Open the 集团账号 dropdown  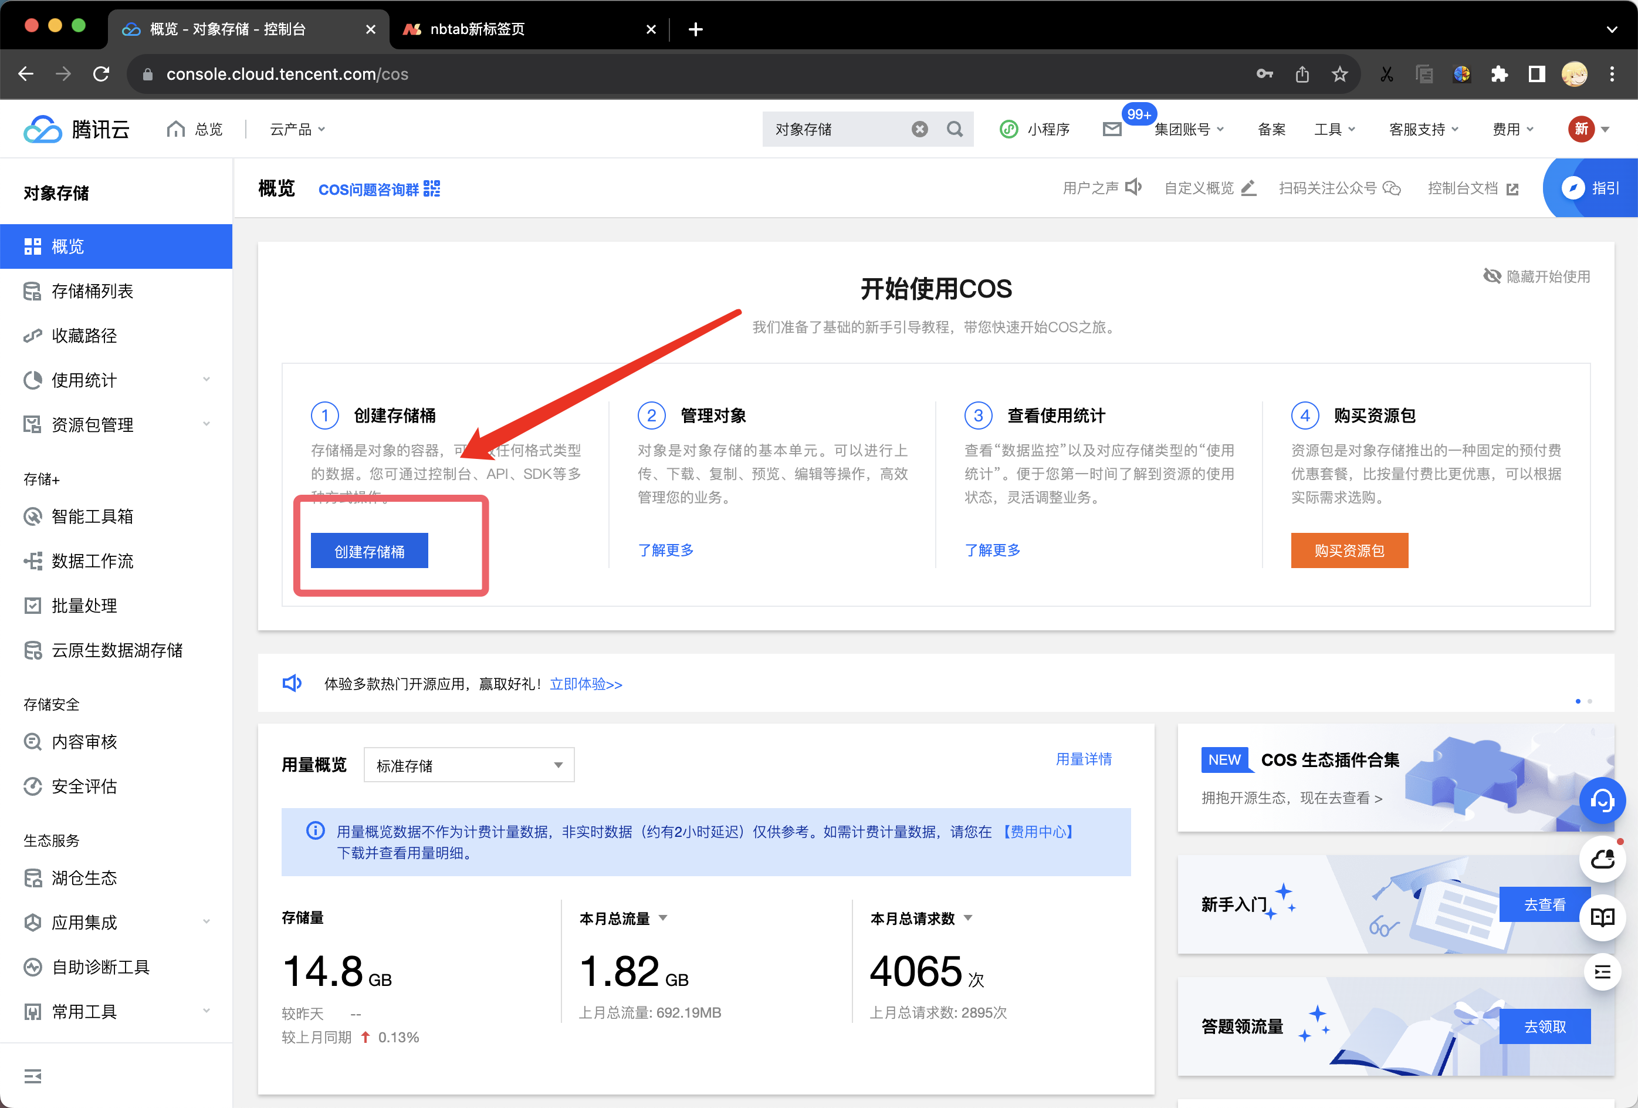(1189, 129)
